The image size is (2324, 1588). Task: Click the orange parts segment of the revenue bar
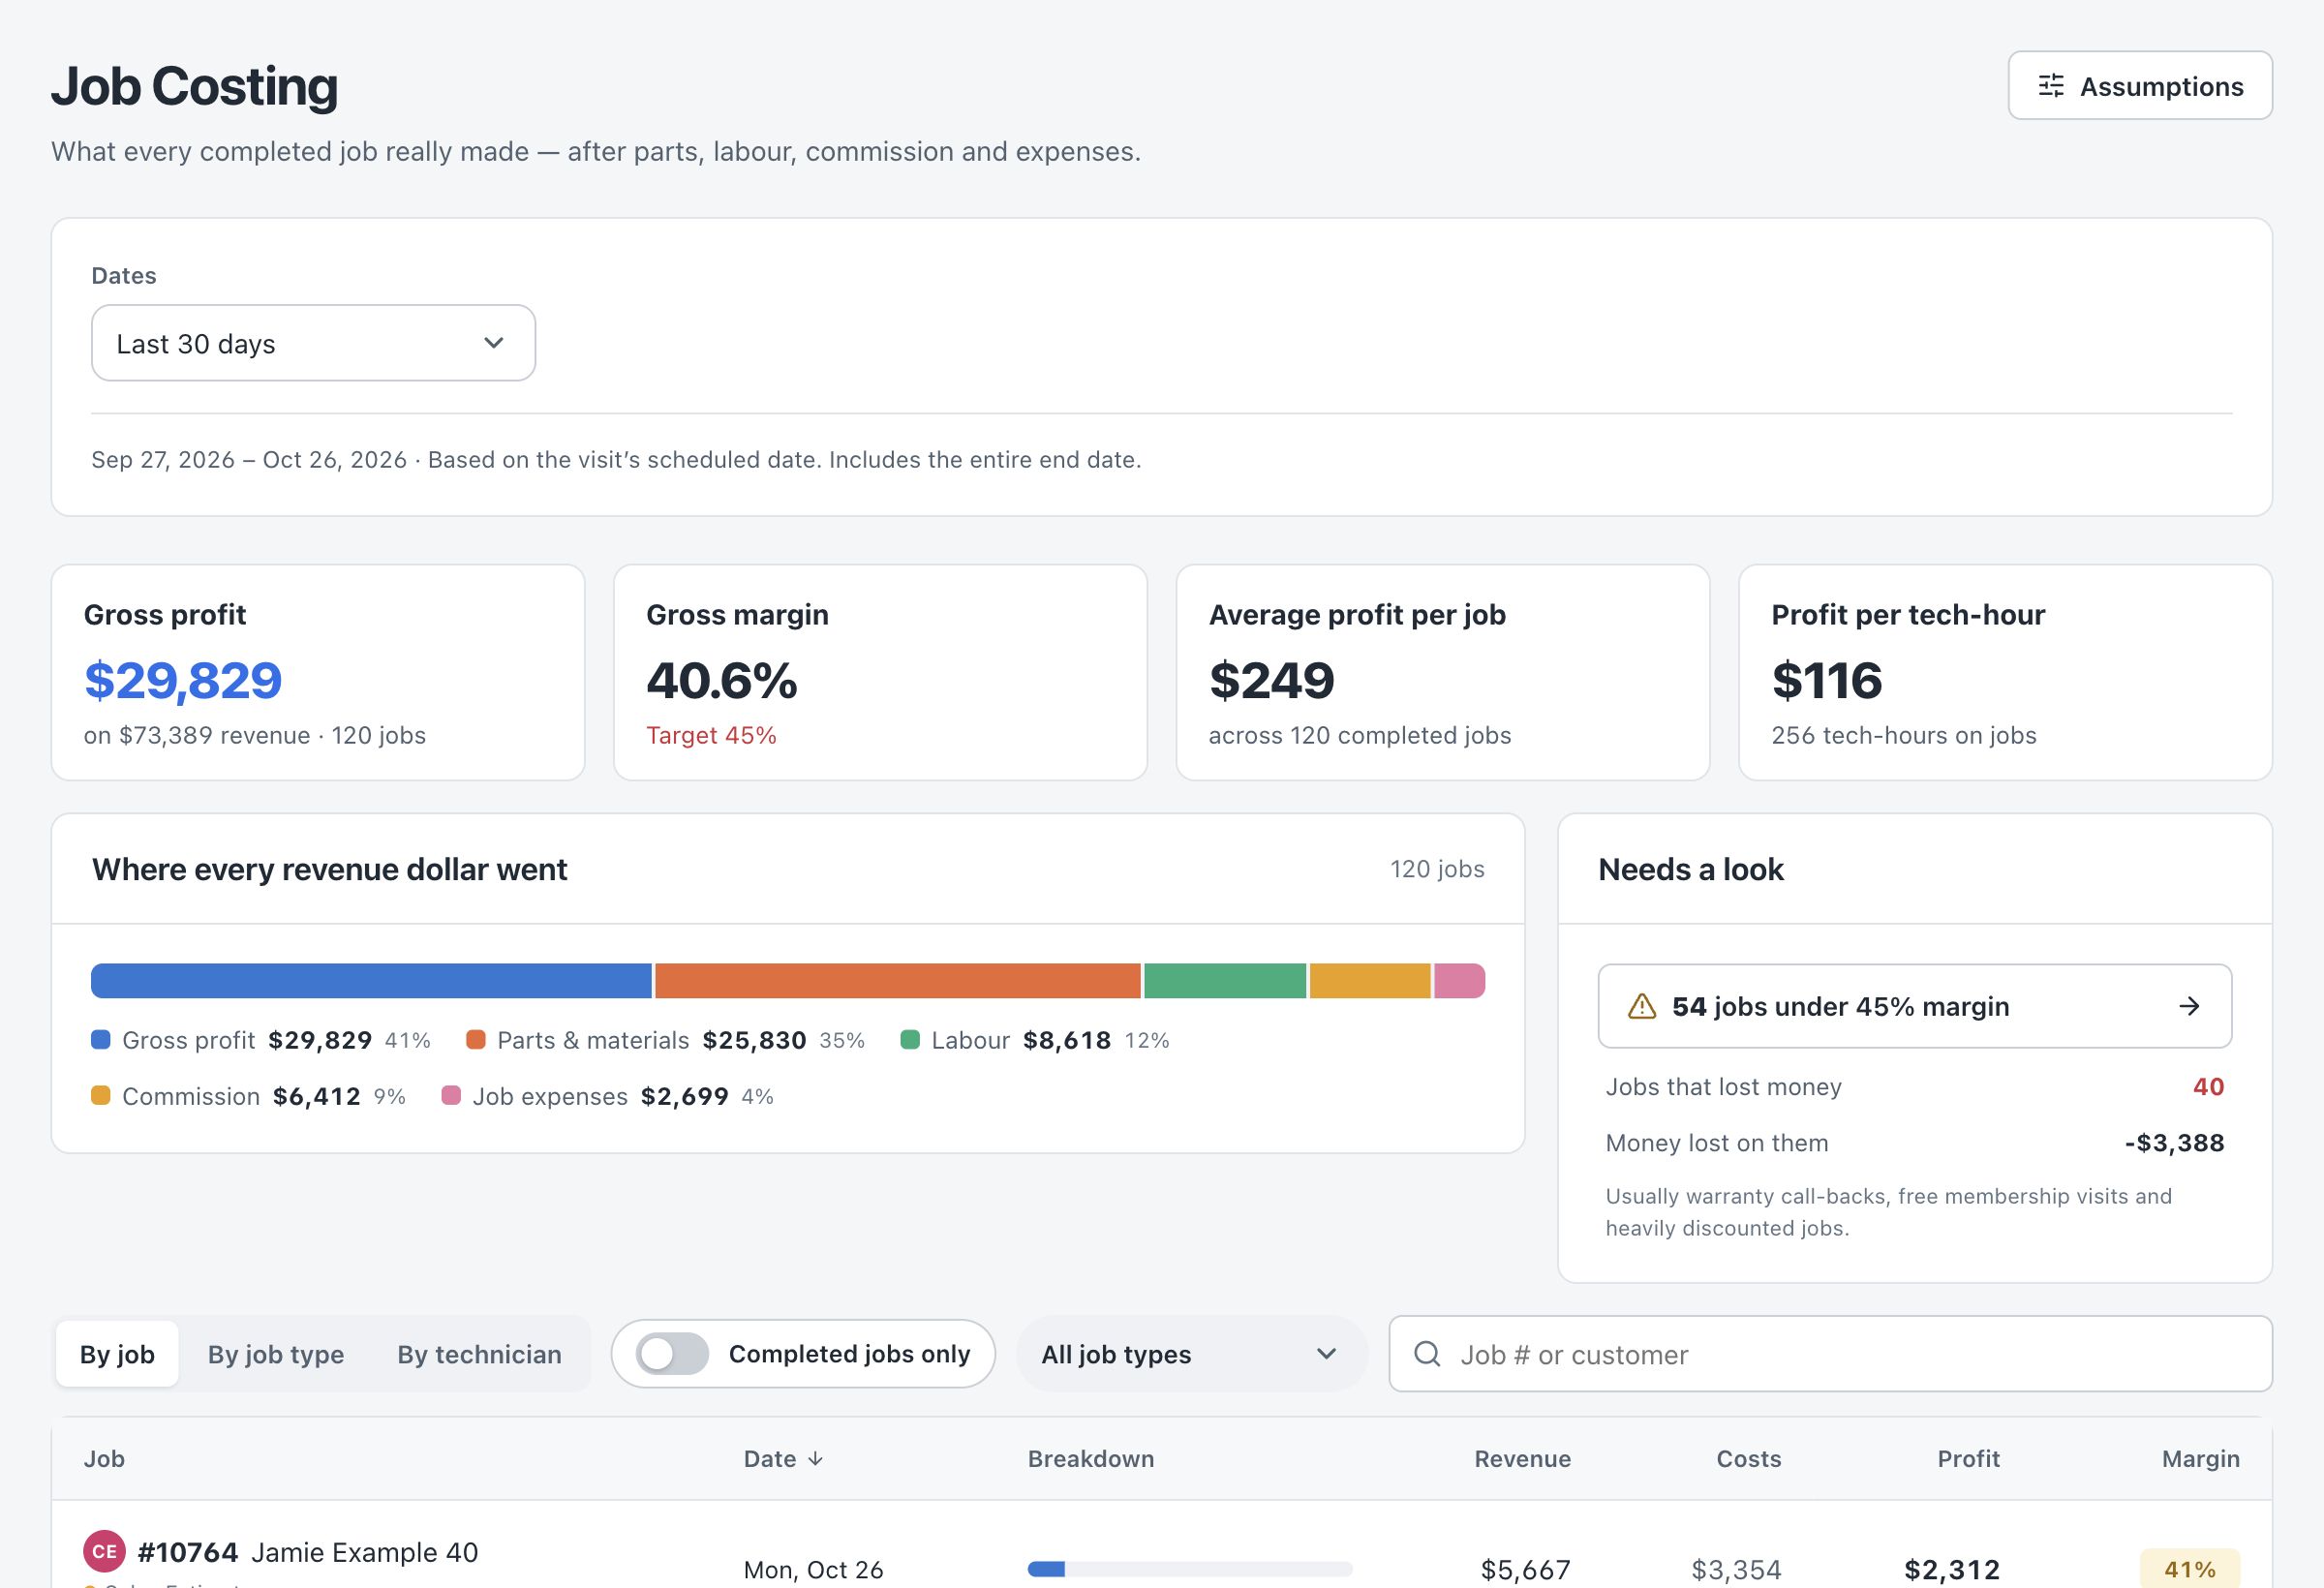coord(897,981)
